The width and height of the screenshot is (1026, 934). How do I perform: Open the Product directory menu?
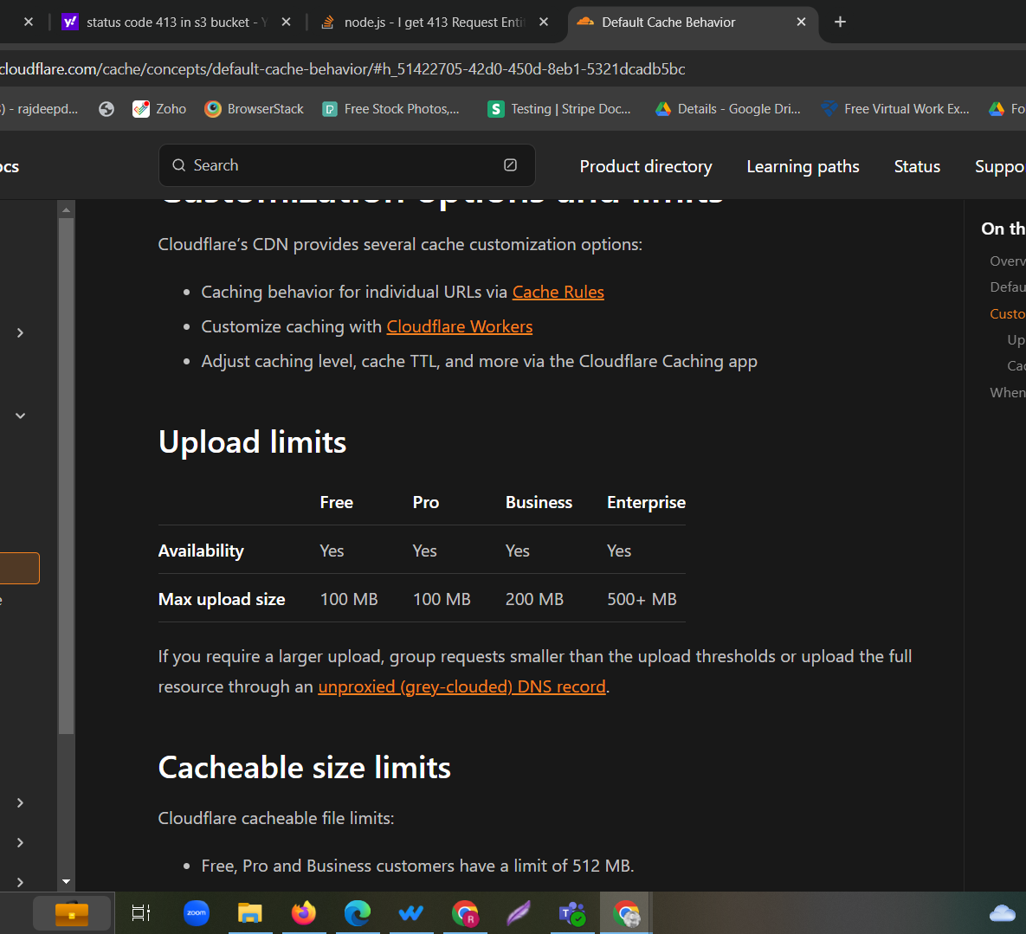tap(646, 166)
